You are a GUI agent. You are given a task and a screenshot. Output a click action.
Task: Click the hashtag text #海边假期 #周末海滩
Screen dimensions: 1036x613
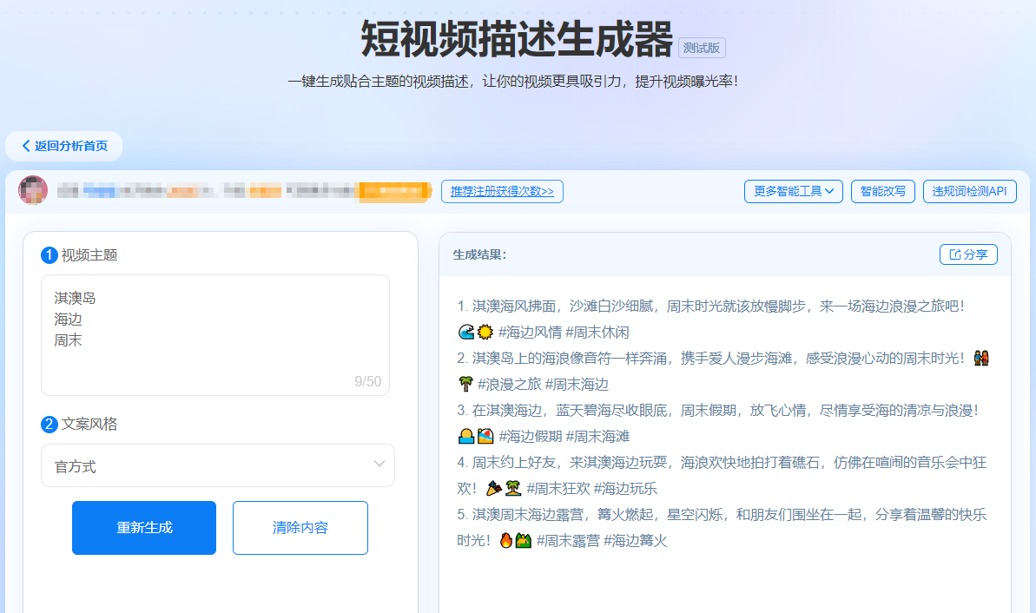pyautogui.click(x=564, y=437)
